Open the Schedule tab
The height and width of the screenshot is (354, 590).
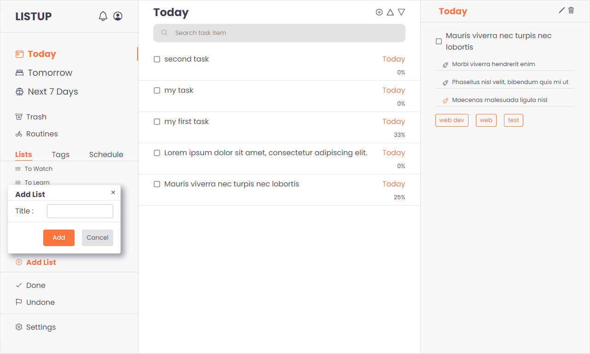click(x=106, y=154)
